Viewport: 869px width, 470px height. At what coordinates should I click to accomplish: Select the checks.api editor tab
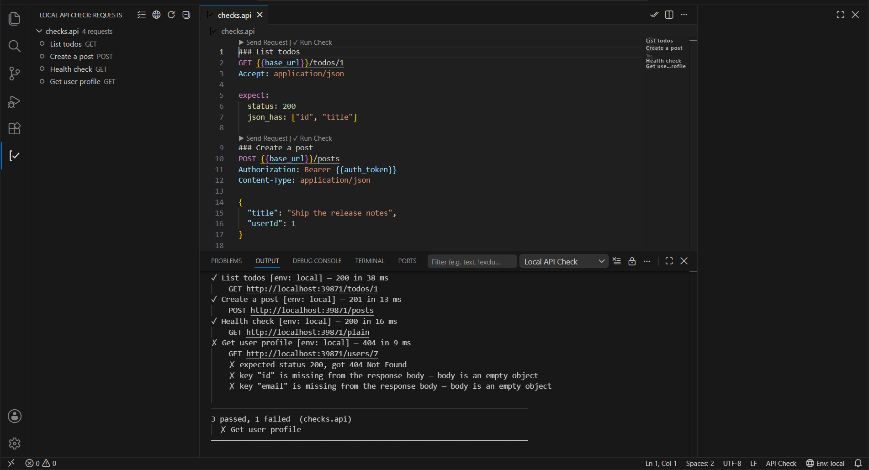coord(234,15)
